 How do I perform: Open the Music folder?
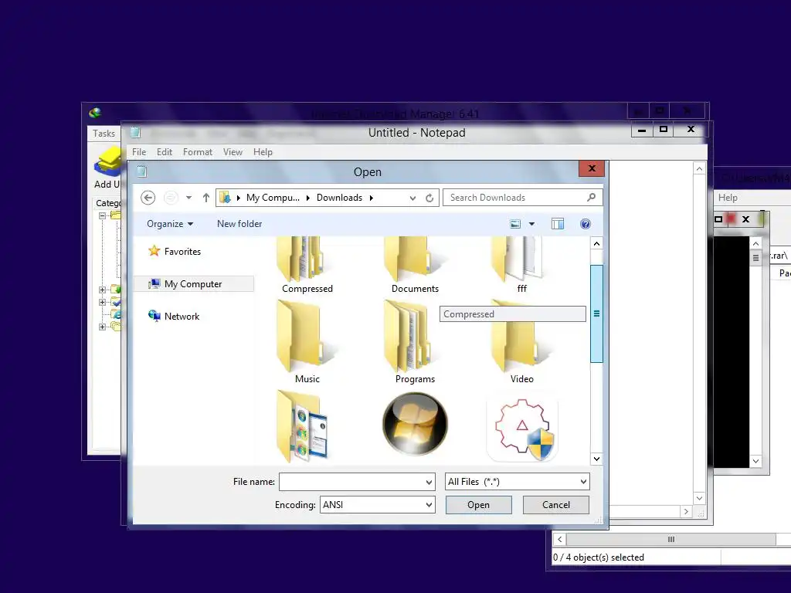(307, 342)
